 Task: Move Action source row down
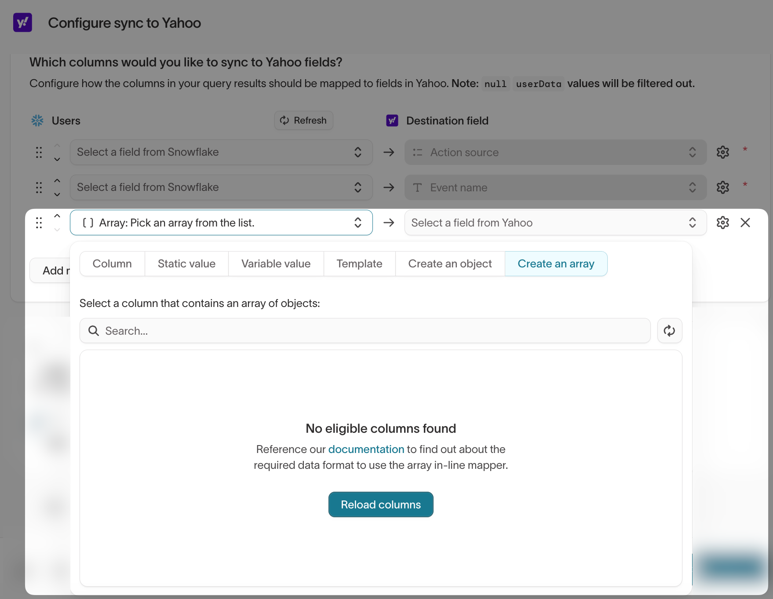pos(57,159)
